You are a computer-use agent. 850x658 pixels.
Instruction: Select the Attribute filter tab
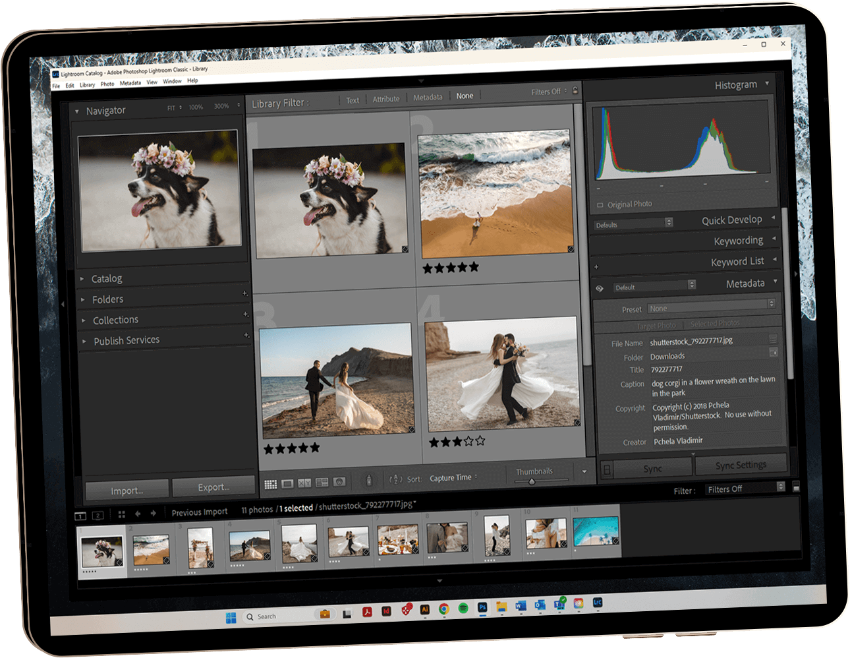coord(386,99)
